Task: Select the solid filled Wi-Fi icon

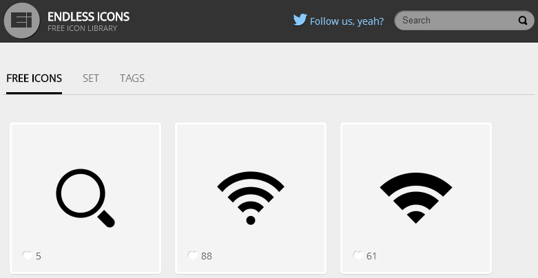Action: click(415, 197)
